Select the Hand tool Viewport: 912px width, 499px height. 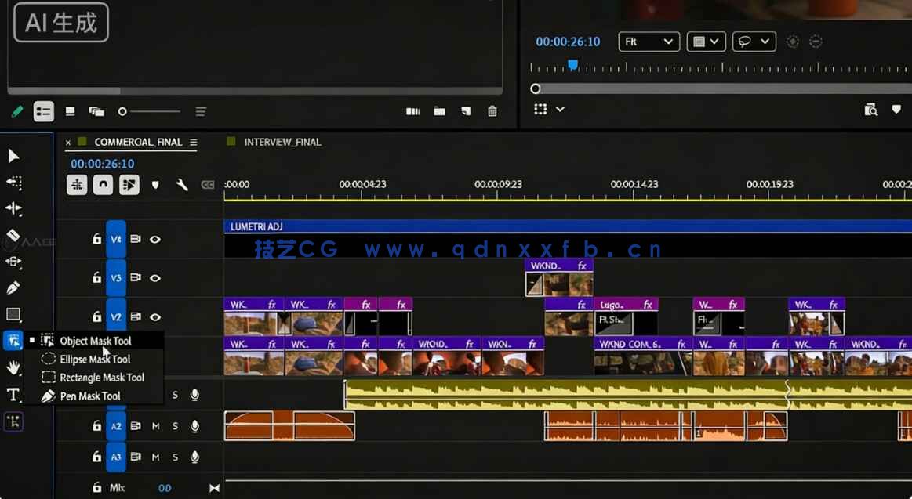click(13, 367)
